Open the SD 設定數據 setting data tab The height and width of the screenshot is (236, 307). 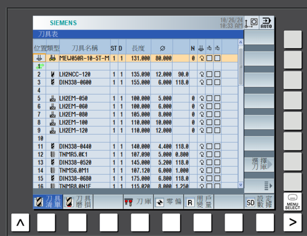point(259,202)
